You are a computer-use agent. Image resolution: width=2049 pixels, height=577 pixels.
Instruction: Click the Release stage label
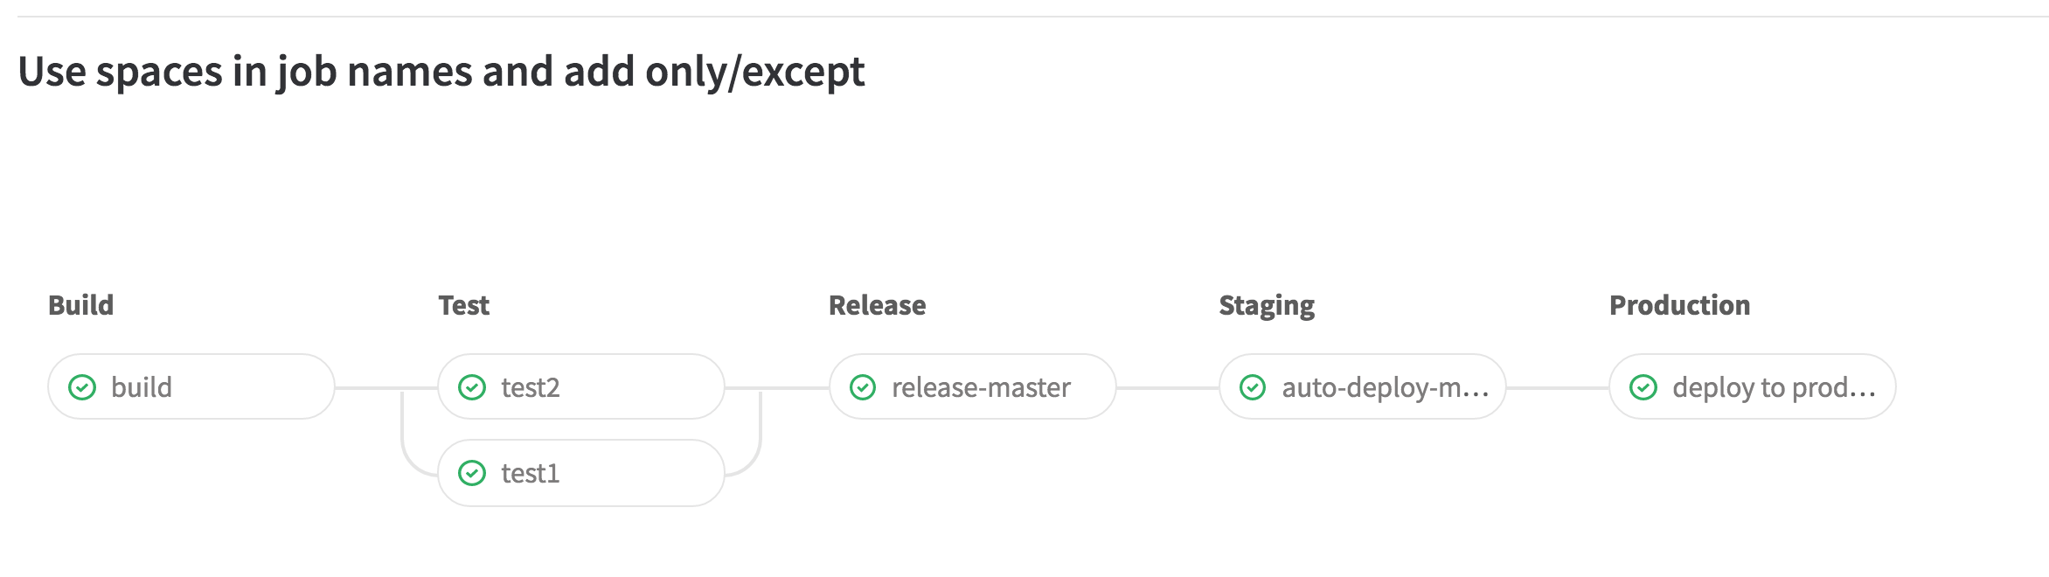point(878,305)
